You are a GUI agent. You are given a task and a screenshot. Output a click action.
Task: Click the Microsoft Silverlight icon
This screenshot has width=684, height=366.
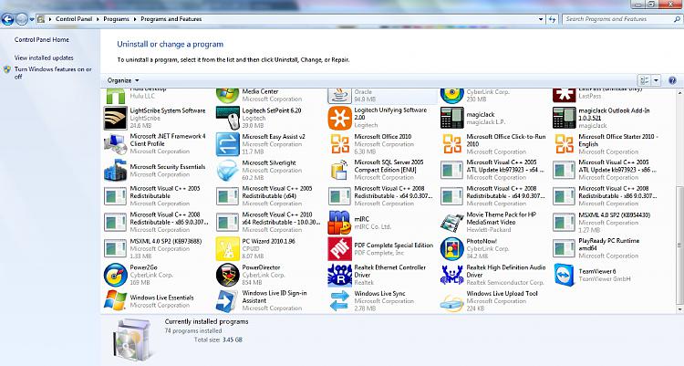tap(227, 171)
